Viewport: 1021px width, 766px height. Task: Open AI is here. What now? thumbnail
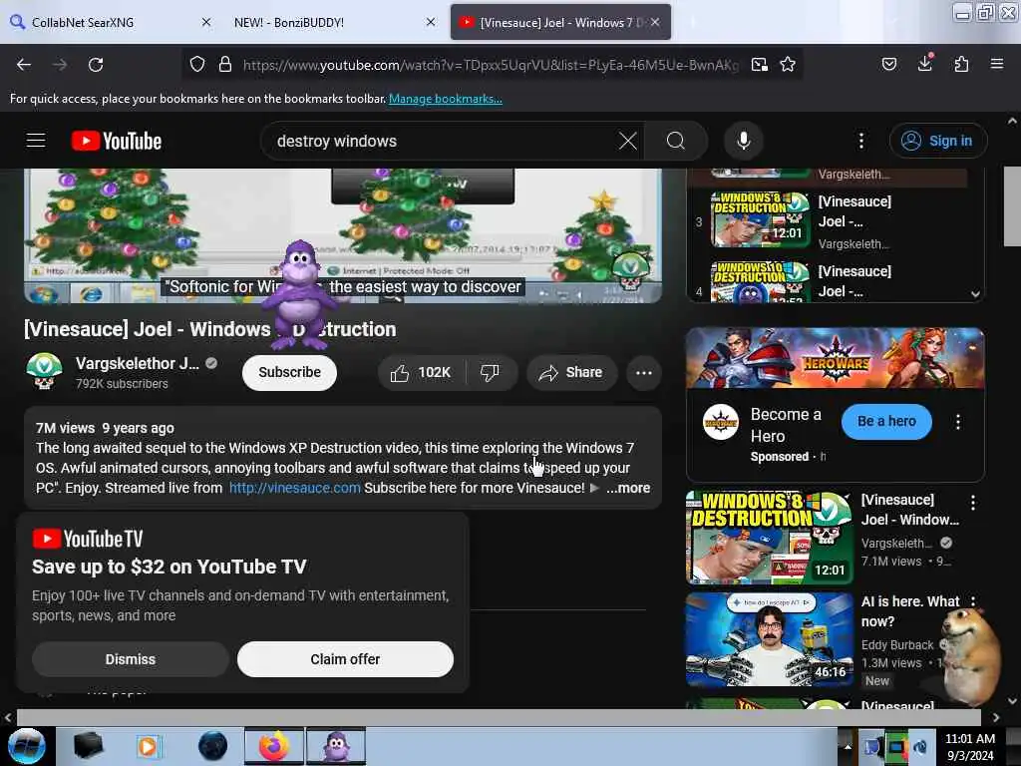pyautogui.click(x=770, y=639)
